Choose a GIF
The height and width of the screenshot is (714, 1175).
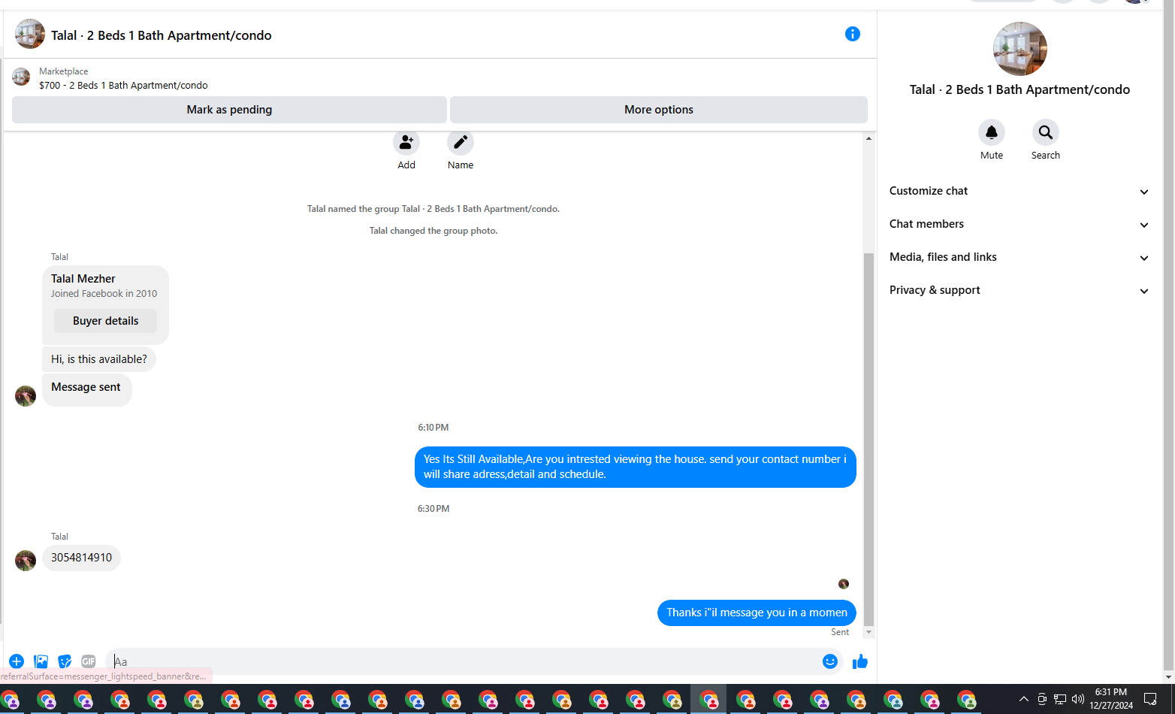[x=89, y=661]
